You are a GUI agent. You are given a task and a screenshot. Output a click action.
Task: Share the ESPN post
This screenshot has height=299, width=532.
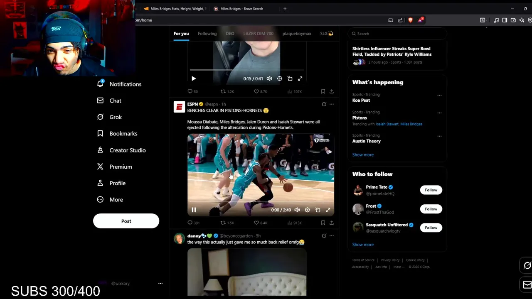332,223
